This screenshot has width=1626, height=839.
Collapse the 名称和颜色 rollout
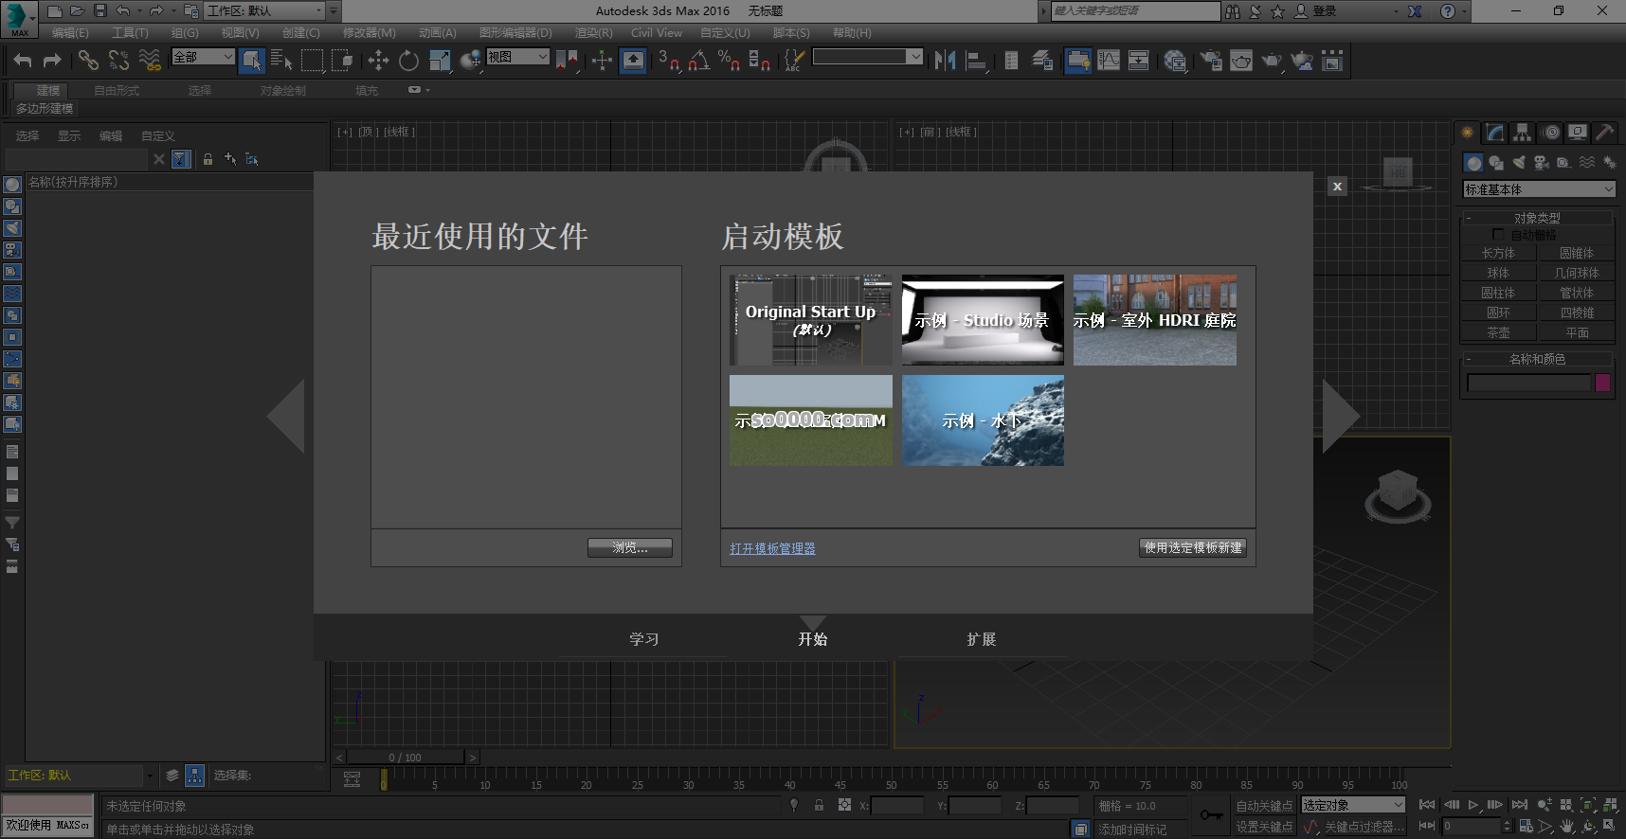pos(1537,359)
